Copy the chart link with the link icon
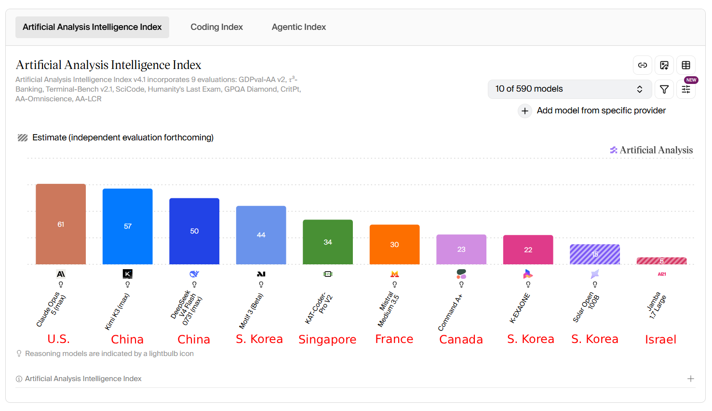Viewport: 712px width, 411px height. (x=643, y=65)
